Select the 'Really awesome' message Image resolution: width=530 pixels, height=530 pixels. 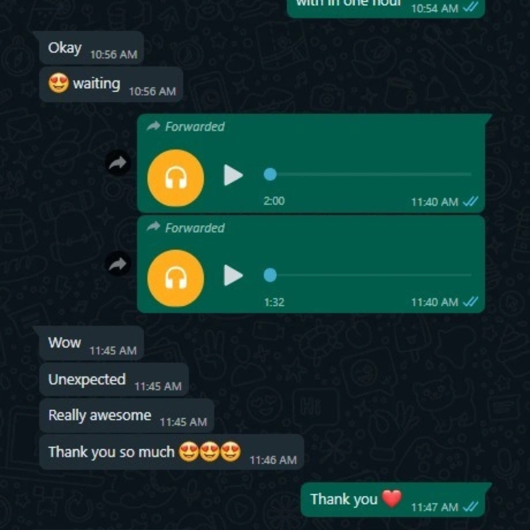click(x=127, y=416)
